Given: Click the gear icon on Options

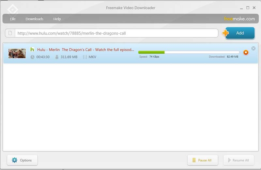Looking at the screenshot, I should coord(14,160).
